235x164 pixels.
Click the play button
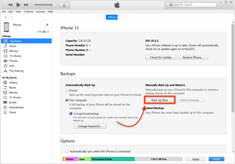19,5
